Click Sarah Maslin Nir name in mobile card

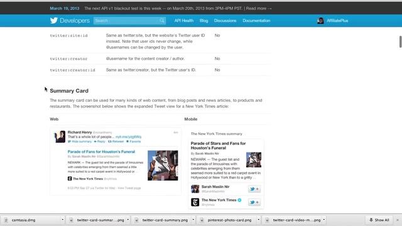(215, 187)
